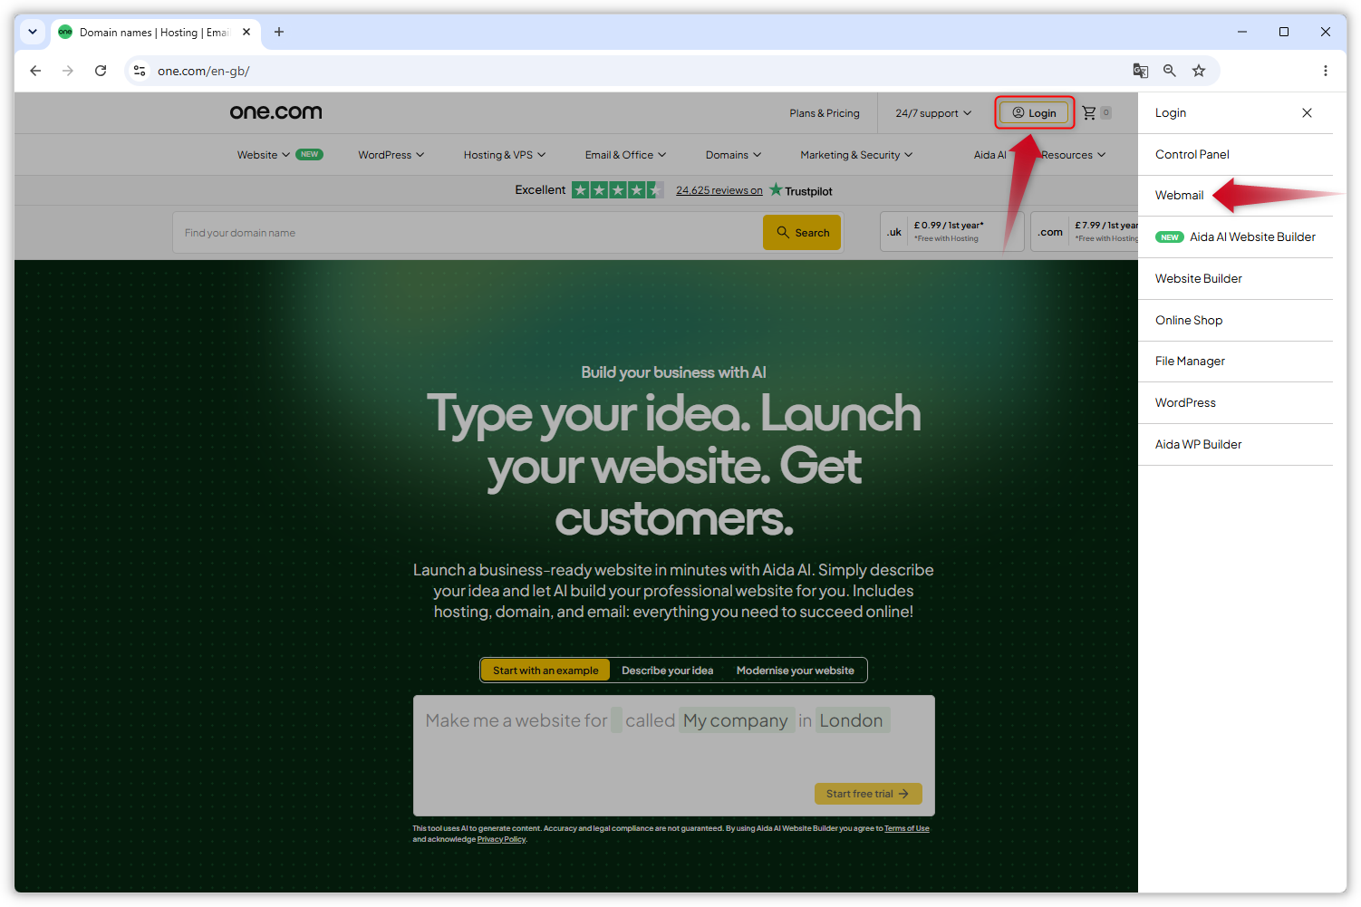The height and width of the screenshot is (907, 1361).
Task: Select Describe your idea tab
Action: (x=668, y=671)
